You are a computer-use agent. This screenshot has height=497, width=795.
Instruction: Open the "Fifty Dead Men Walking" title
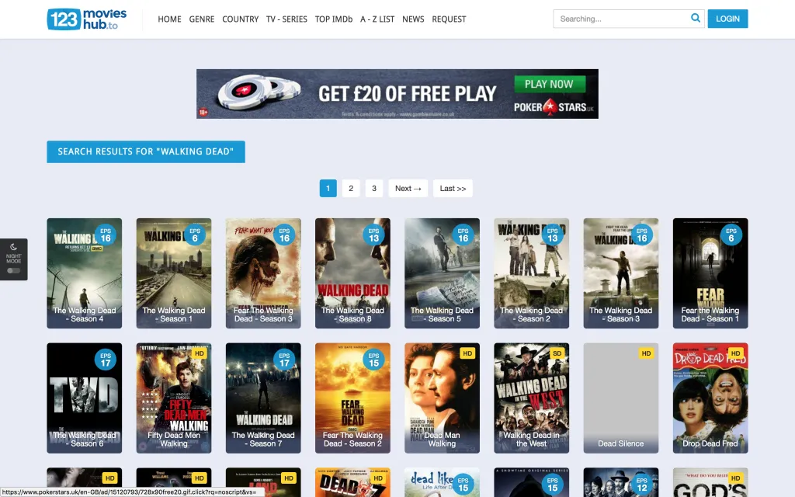tap(174, 440)
